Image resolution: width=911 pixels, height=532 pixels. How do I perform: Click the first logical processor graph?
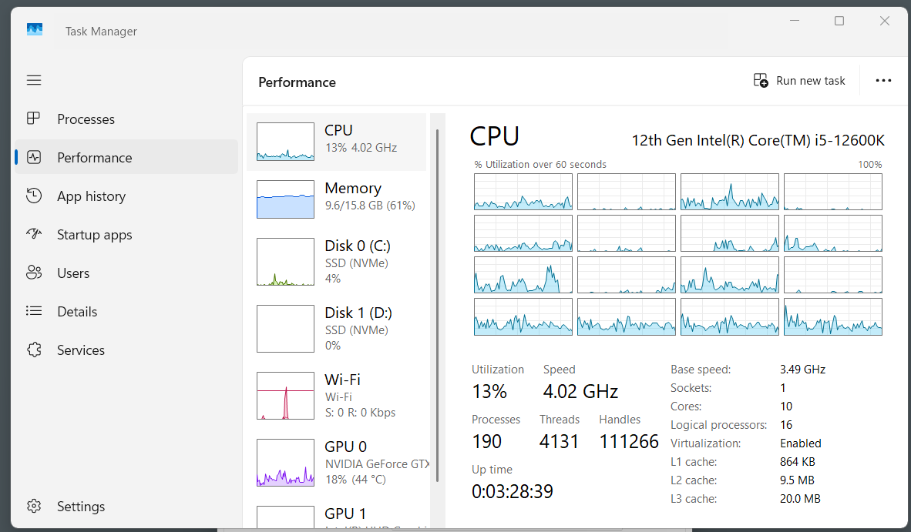point(523,192)
